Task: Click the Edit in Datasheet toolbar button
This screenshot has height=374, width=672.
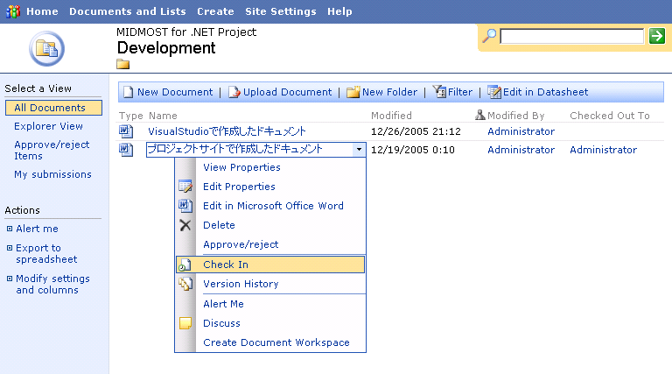Action: click(x=538, y=92)
